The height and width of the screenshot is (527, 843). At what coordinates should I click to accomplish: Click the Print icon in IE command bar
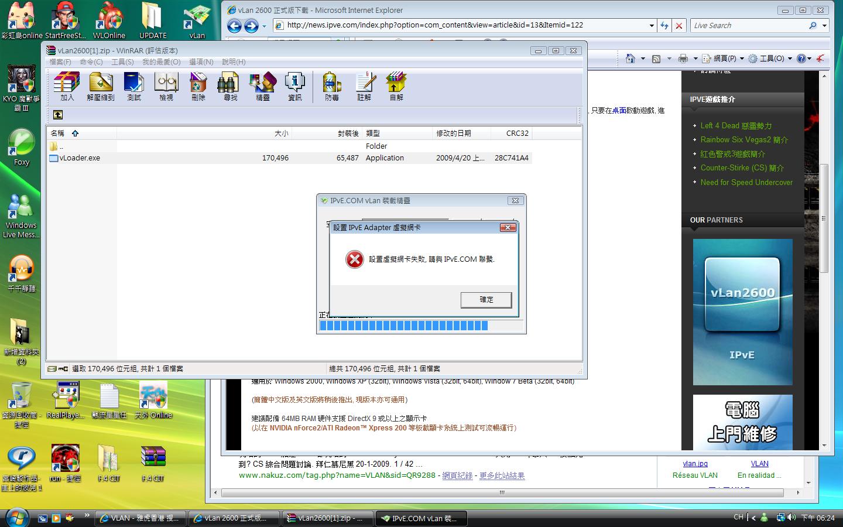pyautogui.click(x=683, y=59)
